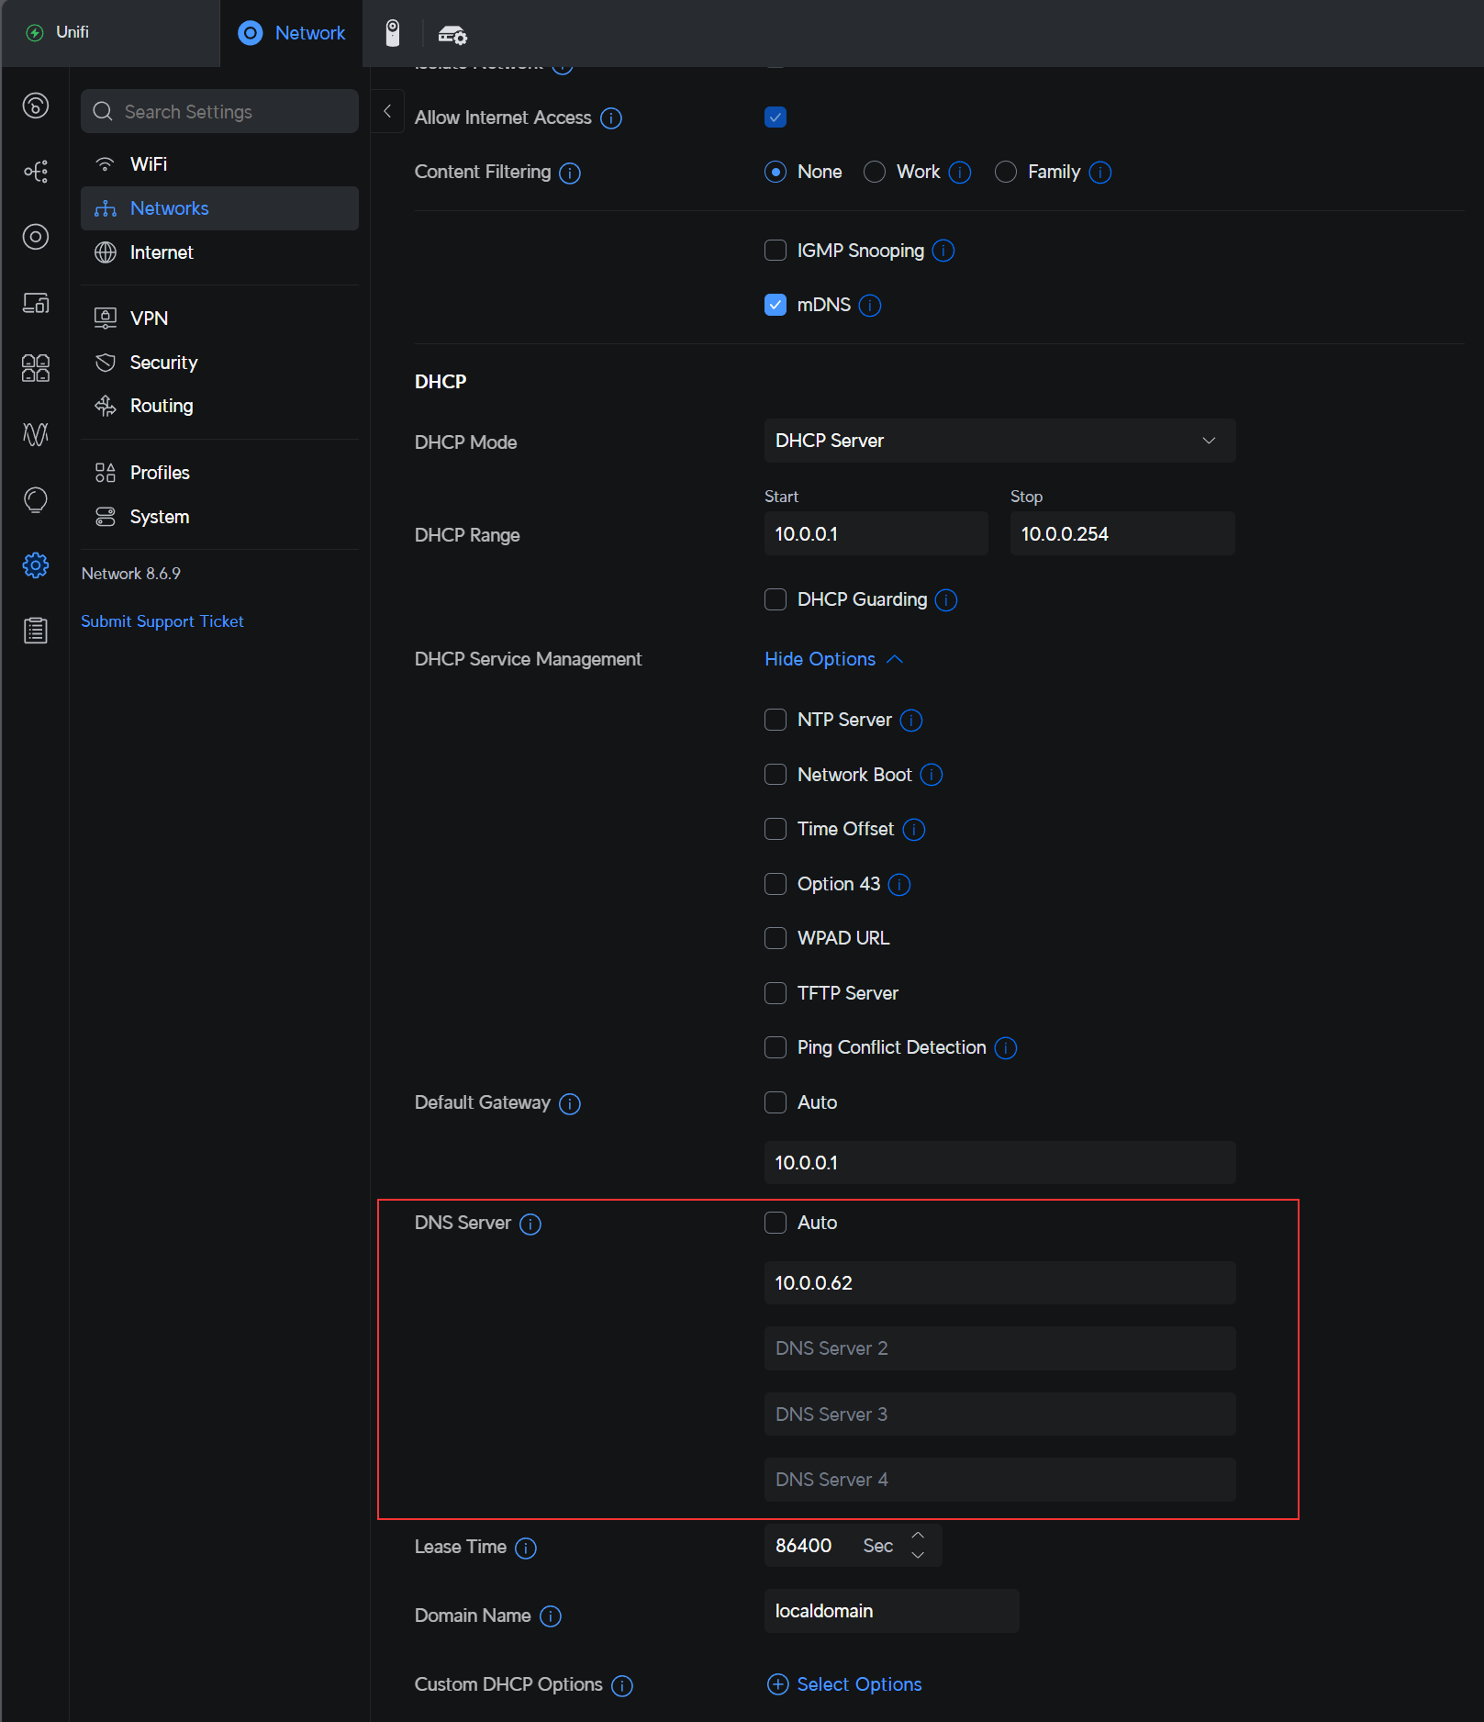Click the info icon next to Lease Time

[526, 1549]
